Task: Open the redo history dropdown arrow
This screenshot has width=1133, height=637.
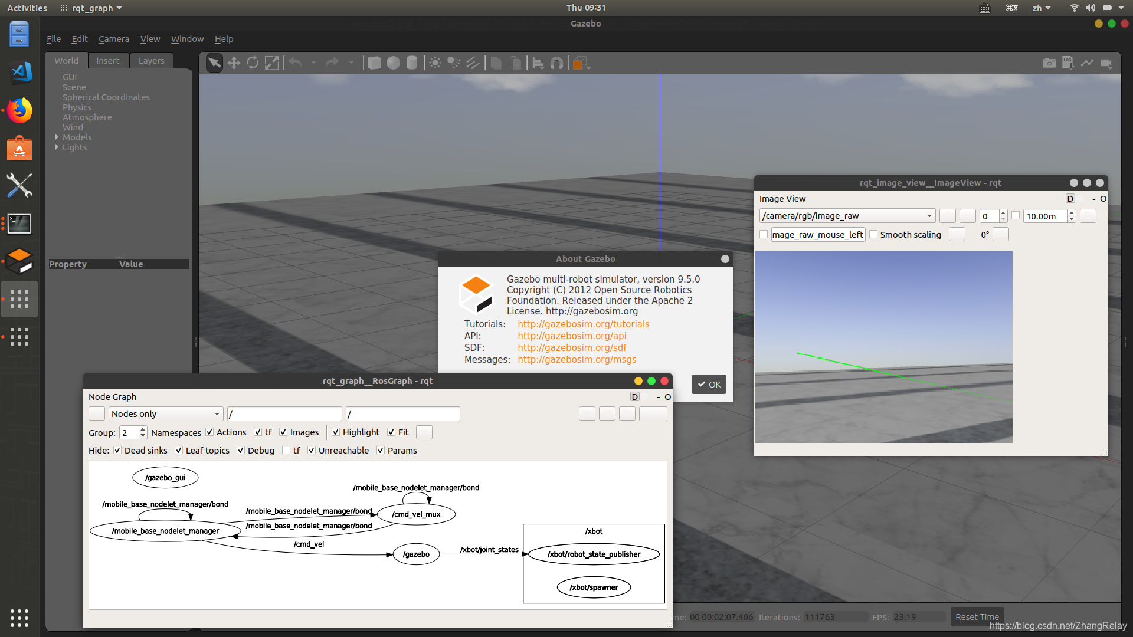Action: (x=351, y=63)
